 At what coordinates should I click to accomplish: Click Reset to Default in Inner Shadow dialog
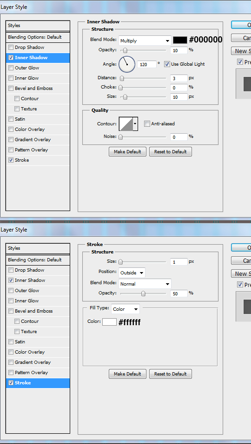[x=171, y=151]
